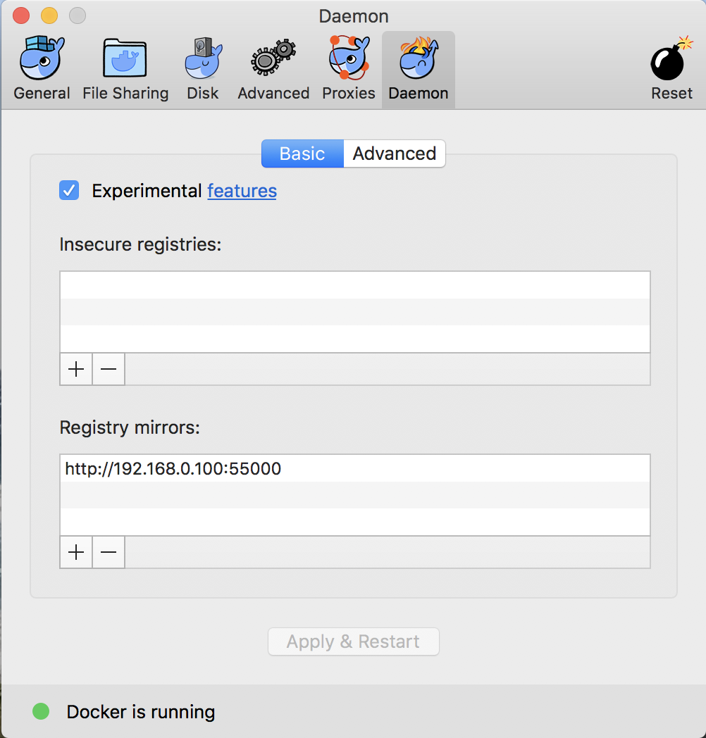Screen dimensions: 706x738
Task: Remove the selected registry mirror
Action: pyautogui.click(x=109, y=552)
